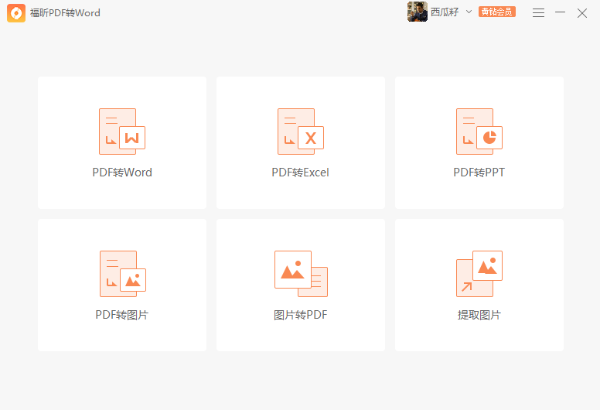
Task: Choose the 提取图片 text label
Action: (x=479, y=315)
